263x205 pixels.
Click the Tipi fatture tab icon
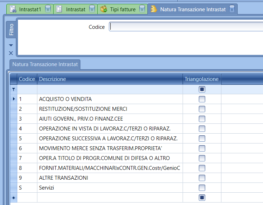point(104,9)
